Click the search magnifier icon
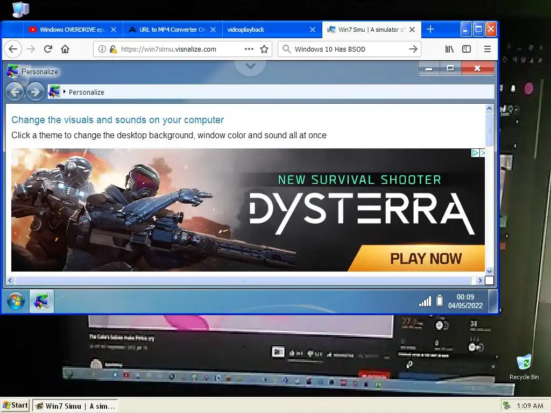Screen dimensions: 551x413 click(287, 49)
